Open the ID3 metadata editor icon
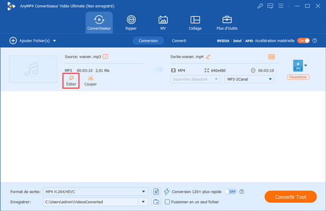 coord(271,56)
